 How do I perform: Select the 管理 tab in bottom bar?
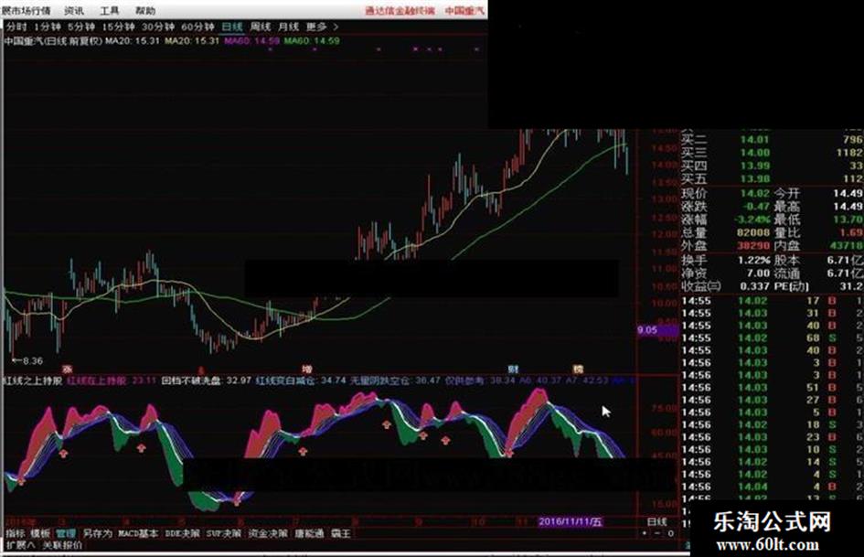(66, 533)
